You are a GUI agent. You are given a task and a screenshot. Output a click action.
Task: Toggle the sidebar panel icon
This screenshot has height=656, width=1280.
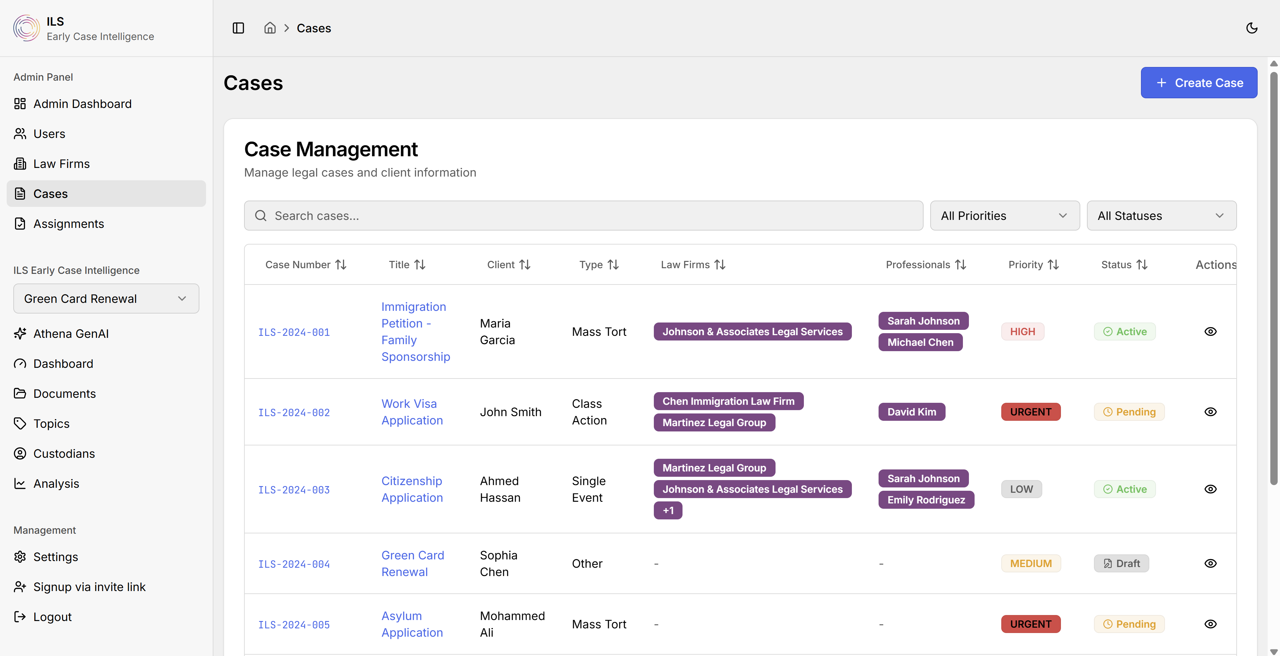point(238,28)
